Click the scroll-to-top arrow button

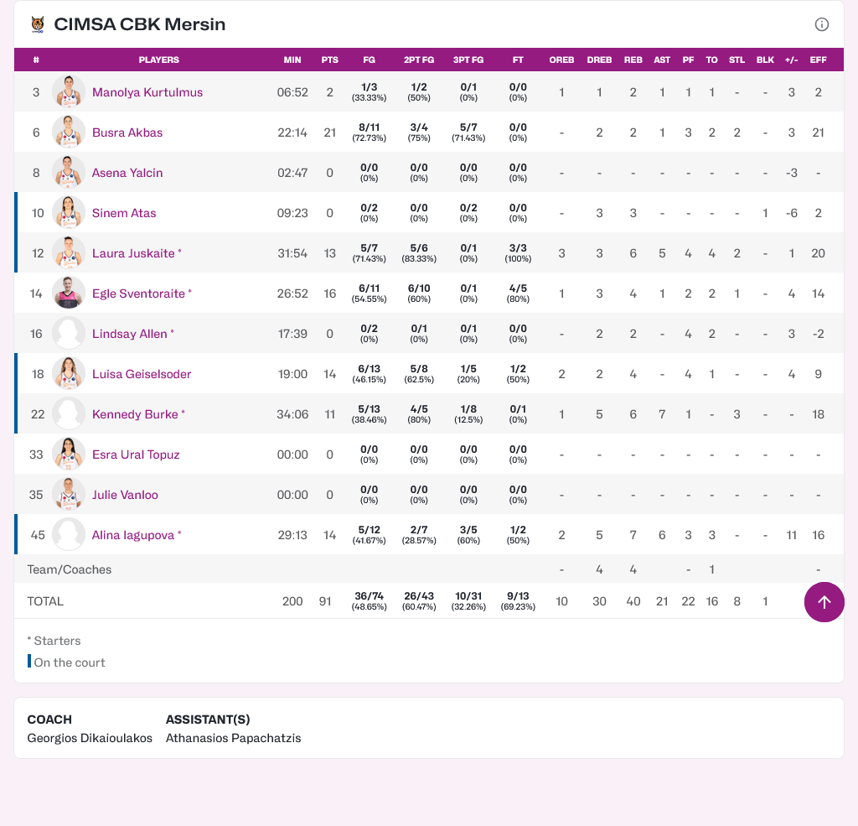coord(824,602)
